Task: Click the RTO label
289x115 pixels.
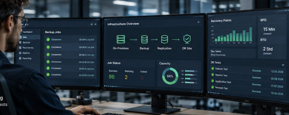Action: 263,40
